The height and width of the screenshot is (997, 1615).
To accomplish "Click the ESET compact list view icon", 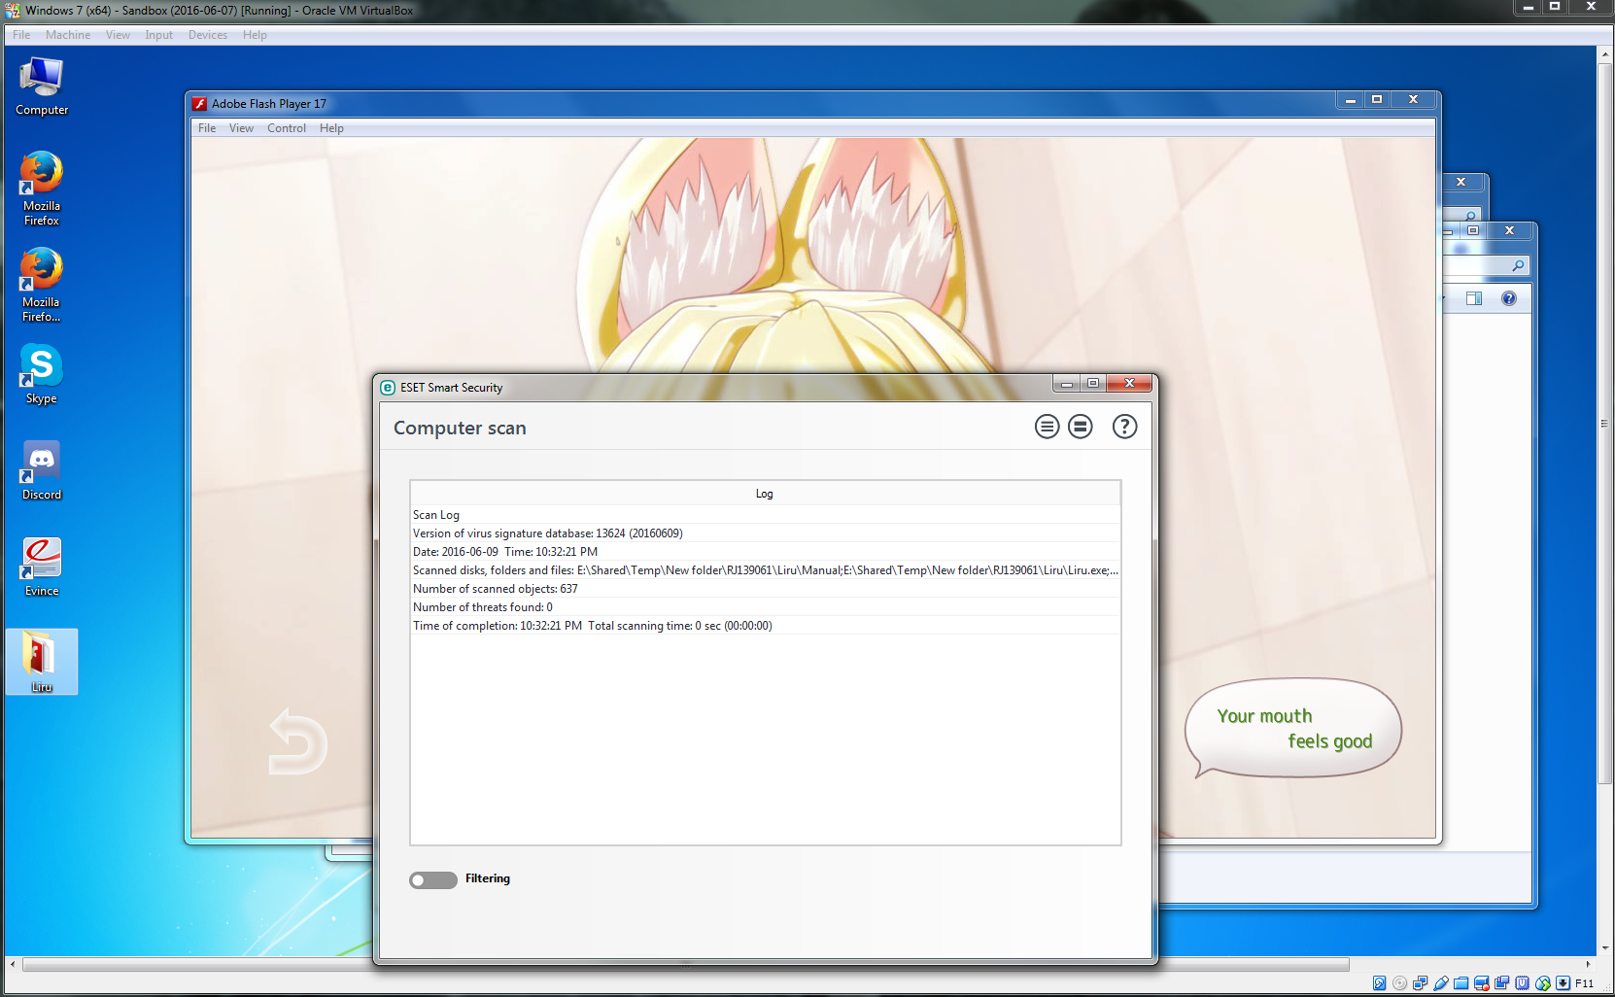I will point(1081,427).
